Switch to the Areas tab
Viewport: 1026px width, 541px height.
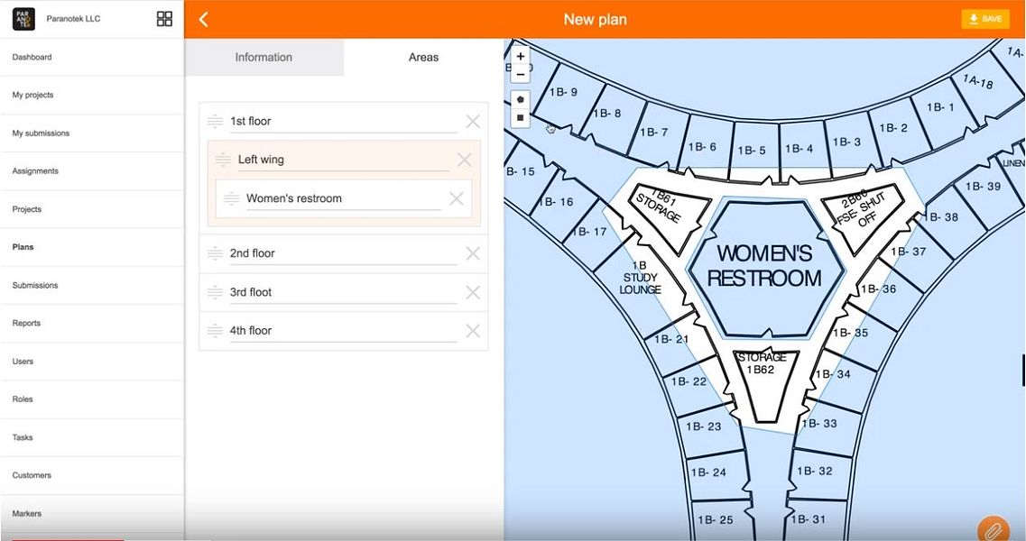point(423,57)
